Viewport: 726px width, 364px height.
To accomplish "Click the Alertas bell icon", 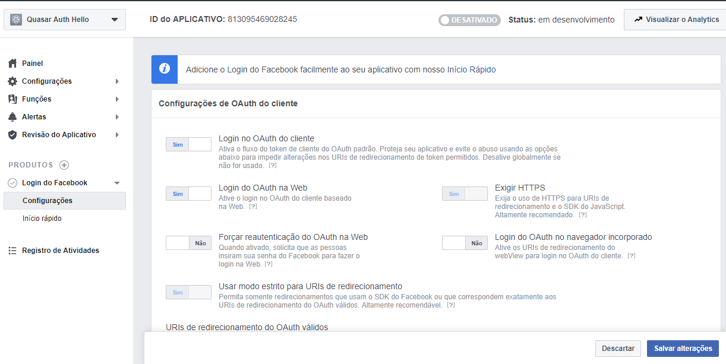I will [x=12, y=117].
